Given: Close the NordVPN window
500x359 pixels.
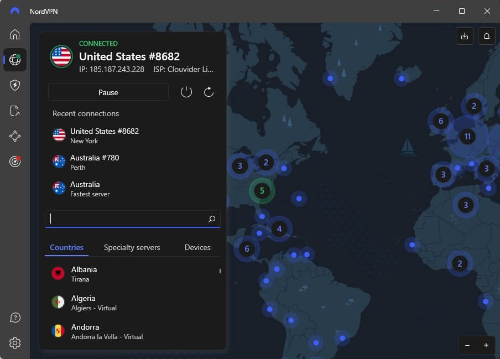Looking at the screenshot, I should point(487,11).
